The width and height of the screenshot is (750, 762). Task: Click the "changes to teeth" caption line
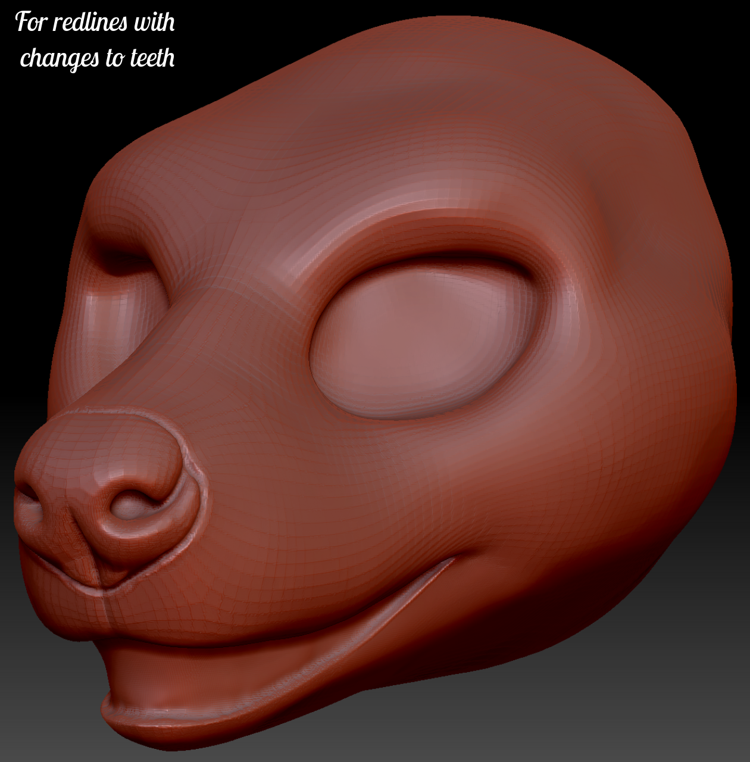coord(98,58)
